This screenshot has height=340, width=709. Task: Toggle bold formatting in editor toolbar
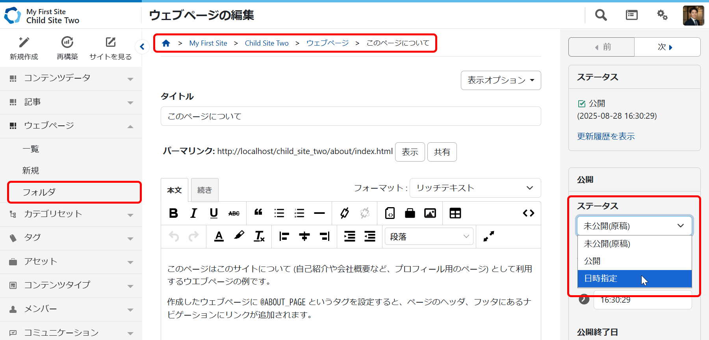point(173,213)
